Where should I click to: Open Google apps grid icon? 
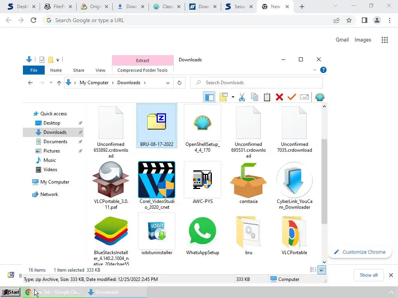(384, 40)
